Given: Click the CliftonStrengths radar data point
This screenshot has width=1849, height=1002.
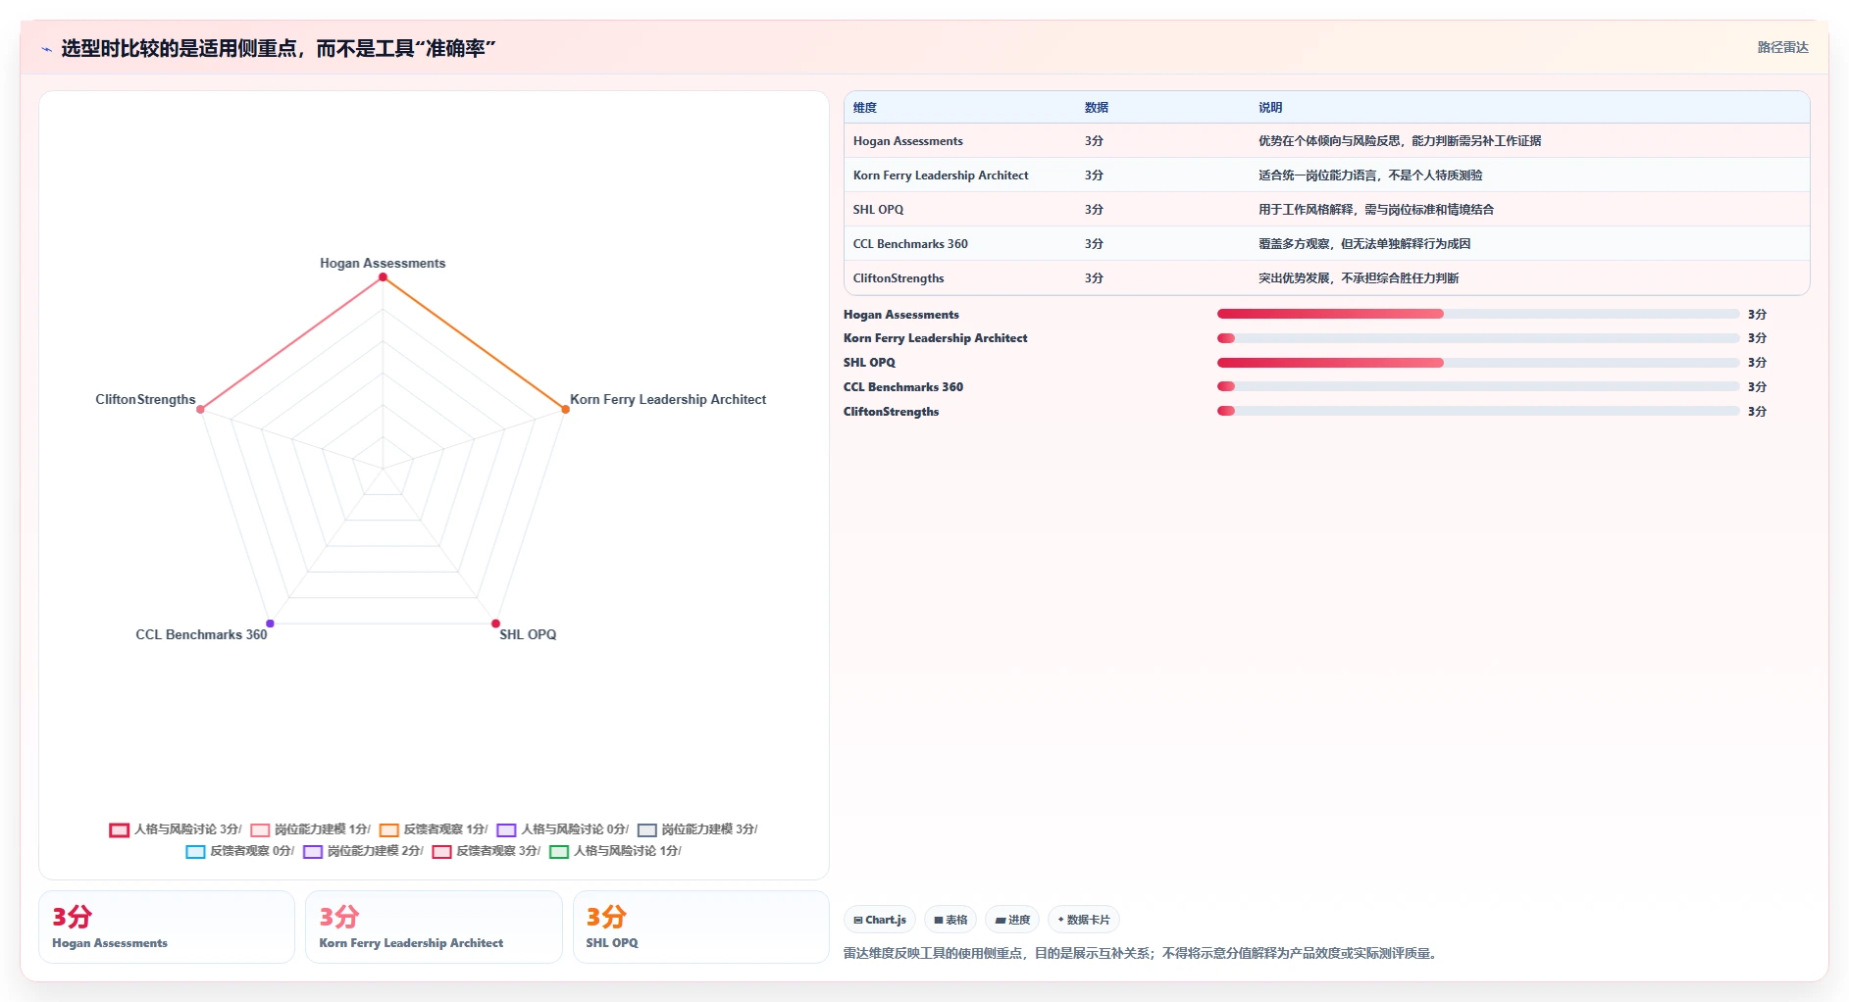Looking at the screenshot, I should [x=200, y=409].
